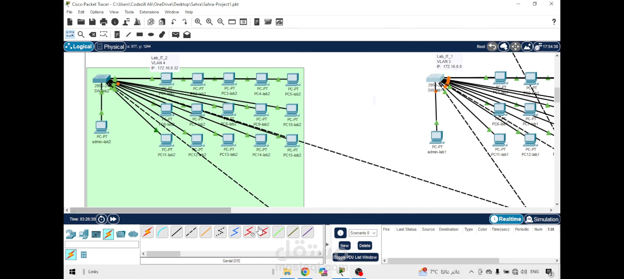The height and width of the screenshot is (279, 624).
Task: Select the End Devices category icon
Action: pyautogui.click(x=84, y=234)
